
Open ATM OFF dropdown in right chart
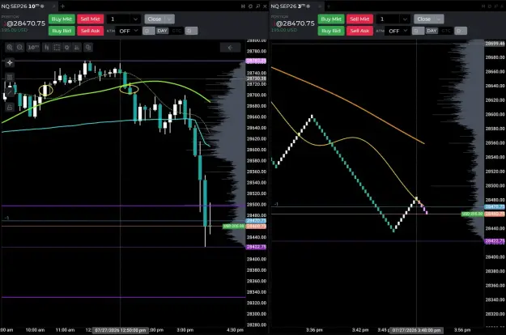click(x=398, y=31)
